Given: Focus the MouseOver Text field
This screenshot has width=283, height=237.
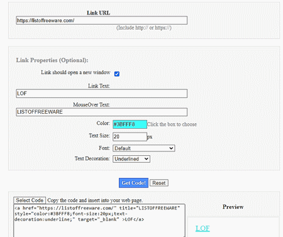Looking at the screenshot, I should tap(101, 112).
